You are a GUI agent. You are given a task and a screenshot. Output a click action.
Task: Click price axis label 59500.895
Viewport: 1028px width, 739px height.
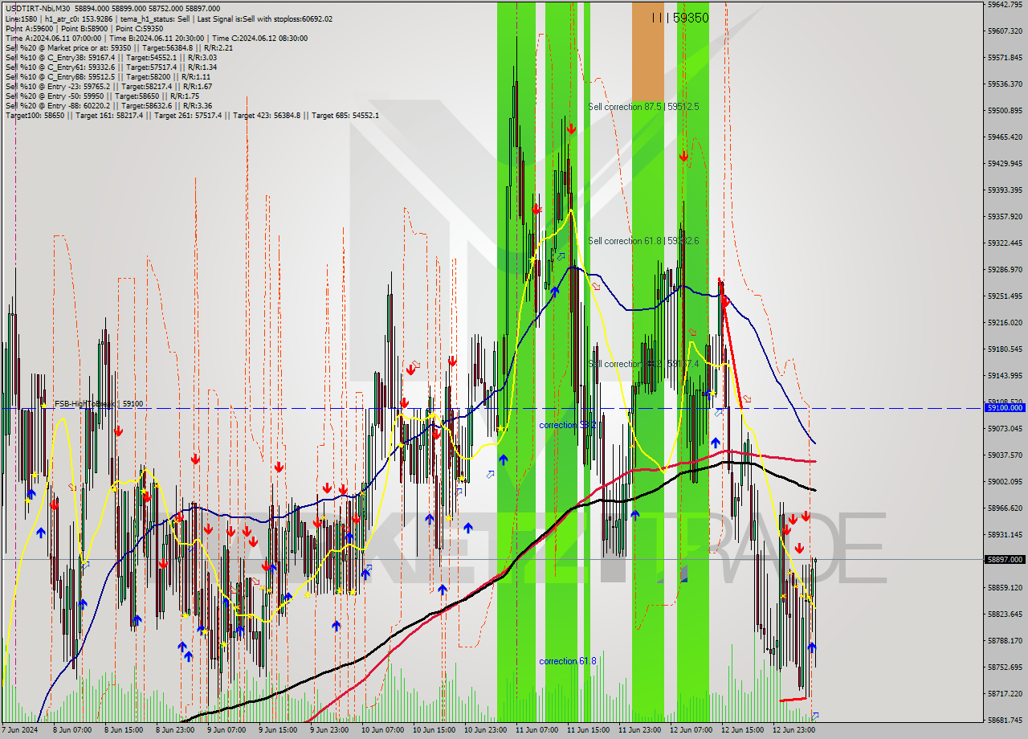pos(1005,110)
